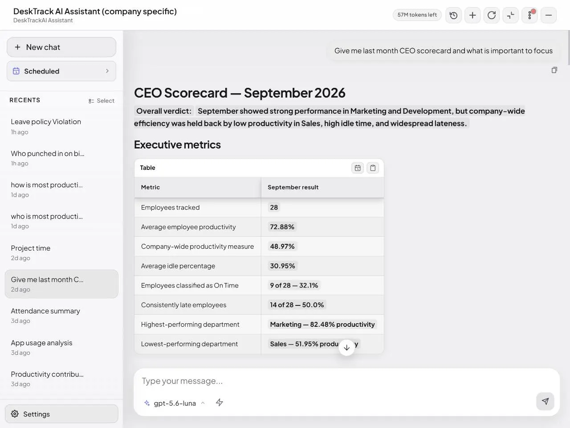Screen dimensions: 570x428
Task: Click the September result column header
Action: pos(322,187)
